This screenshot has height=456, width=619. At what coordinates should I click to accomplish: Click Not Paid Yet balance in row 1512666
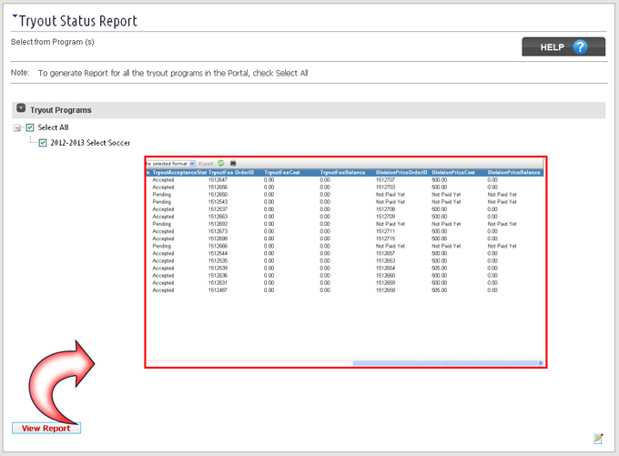[502, 246]
